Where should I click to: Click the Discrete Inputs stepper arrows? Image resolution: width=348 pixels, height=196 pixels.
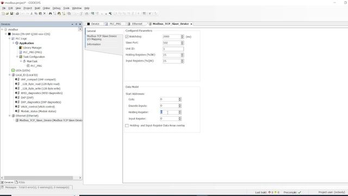pyautogui.click(x=180, y=106)
